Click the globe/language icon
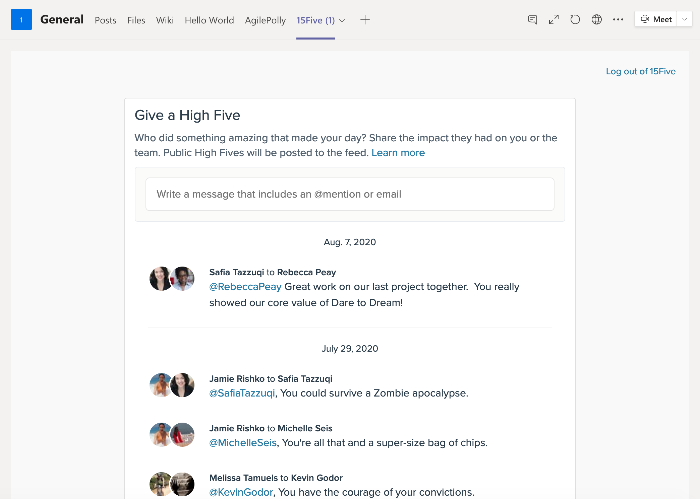 597,20
